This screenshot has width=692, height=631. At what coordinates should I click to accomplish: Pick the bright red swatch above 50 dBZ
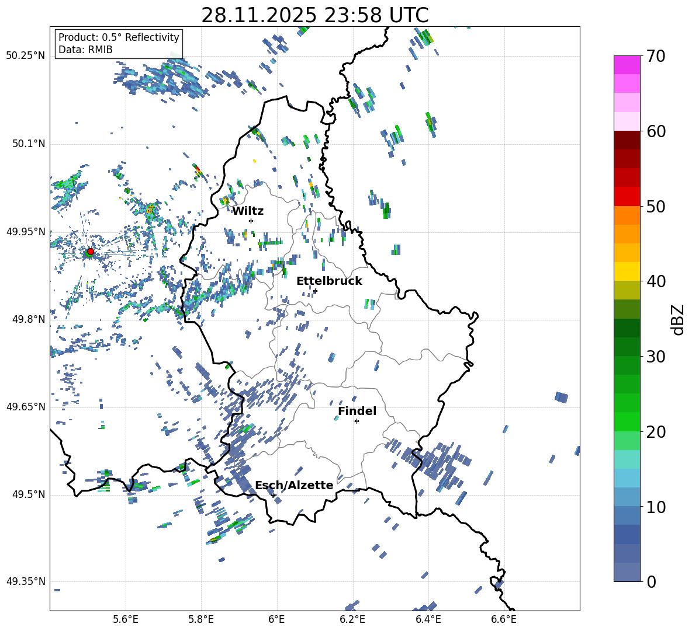pos(627,196)
